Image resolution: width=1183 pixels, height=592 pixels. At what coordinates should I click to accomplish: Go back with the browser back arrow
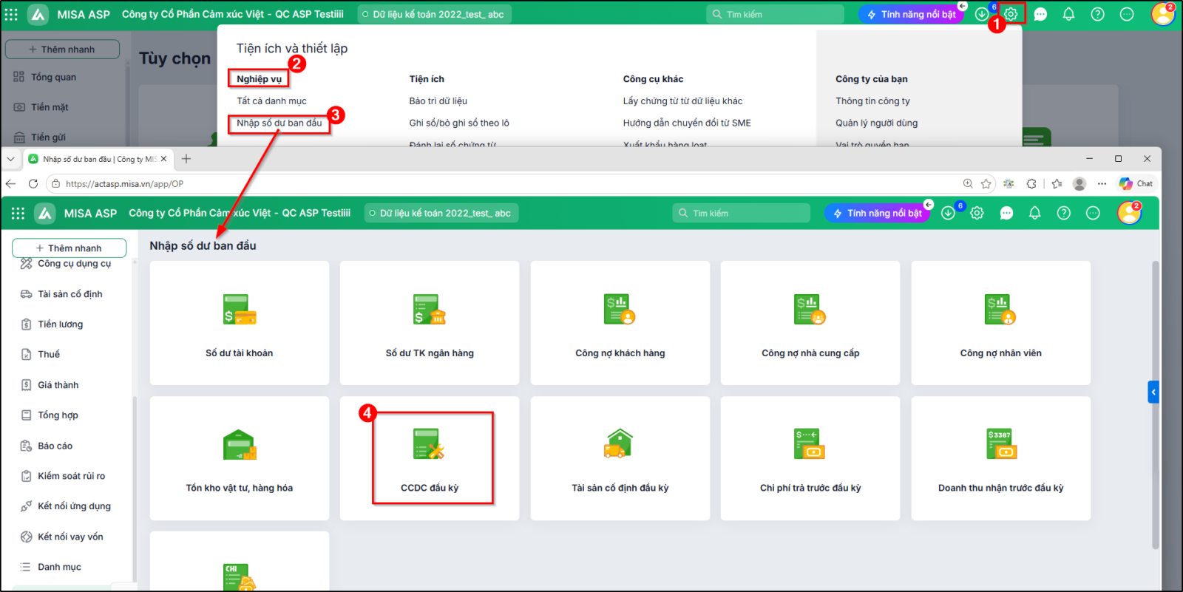[10, 183]
